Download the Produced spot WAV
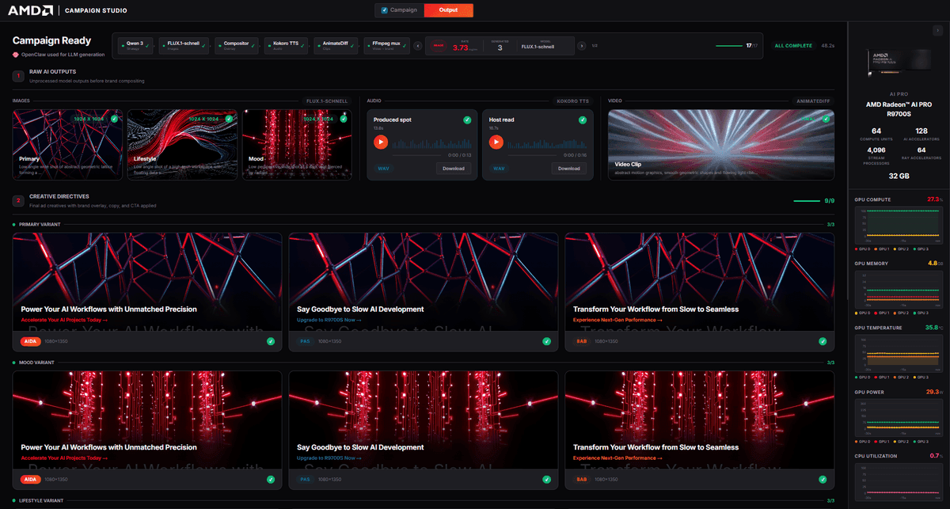The width and height of the screenshot is (950, 509). click(x=454, y=168)
